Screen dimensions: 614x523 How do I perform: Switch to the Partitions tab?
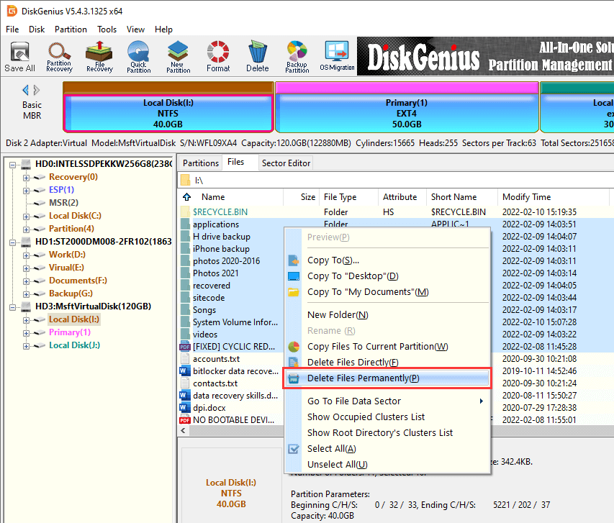pos(201,163)
